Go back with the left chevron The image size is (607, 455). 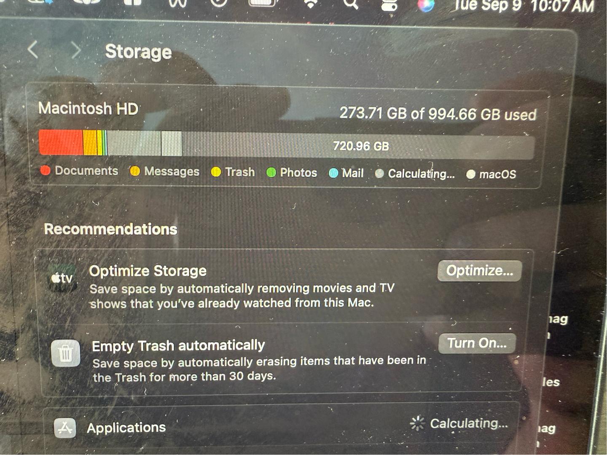click(33, 50)
